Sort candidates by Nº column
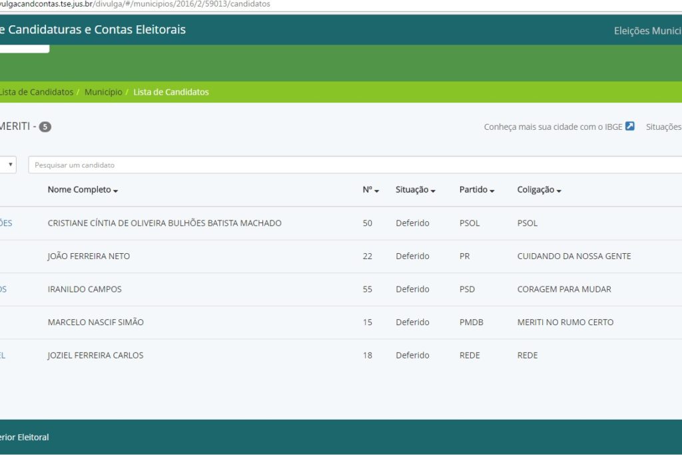Image resolution: width=682 pixels, height=455 pixels. coord(370,190)
